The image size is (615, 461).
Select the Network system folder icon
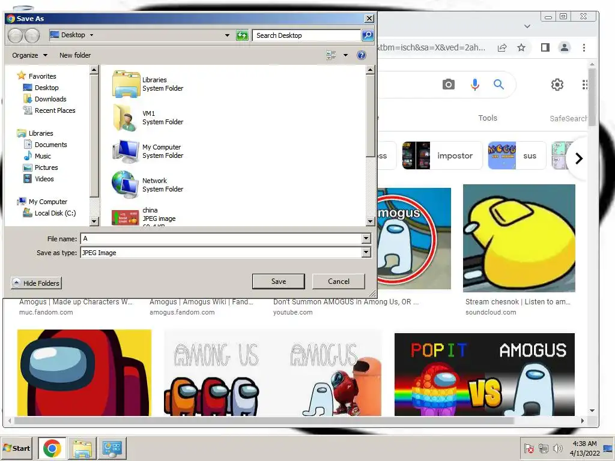tap(126, 185)
